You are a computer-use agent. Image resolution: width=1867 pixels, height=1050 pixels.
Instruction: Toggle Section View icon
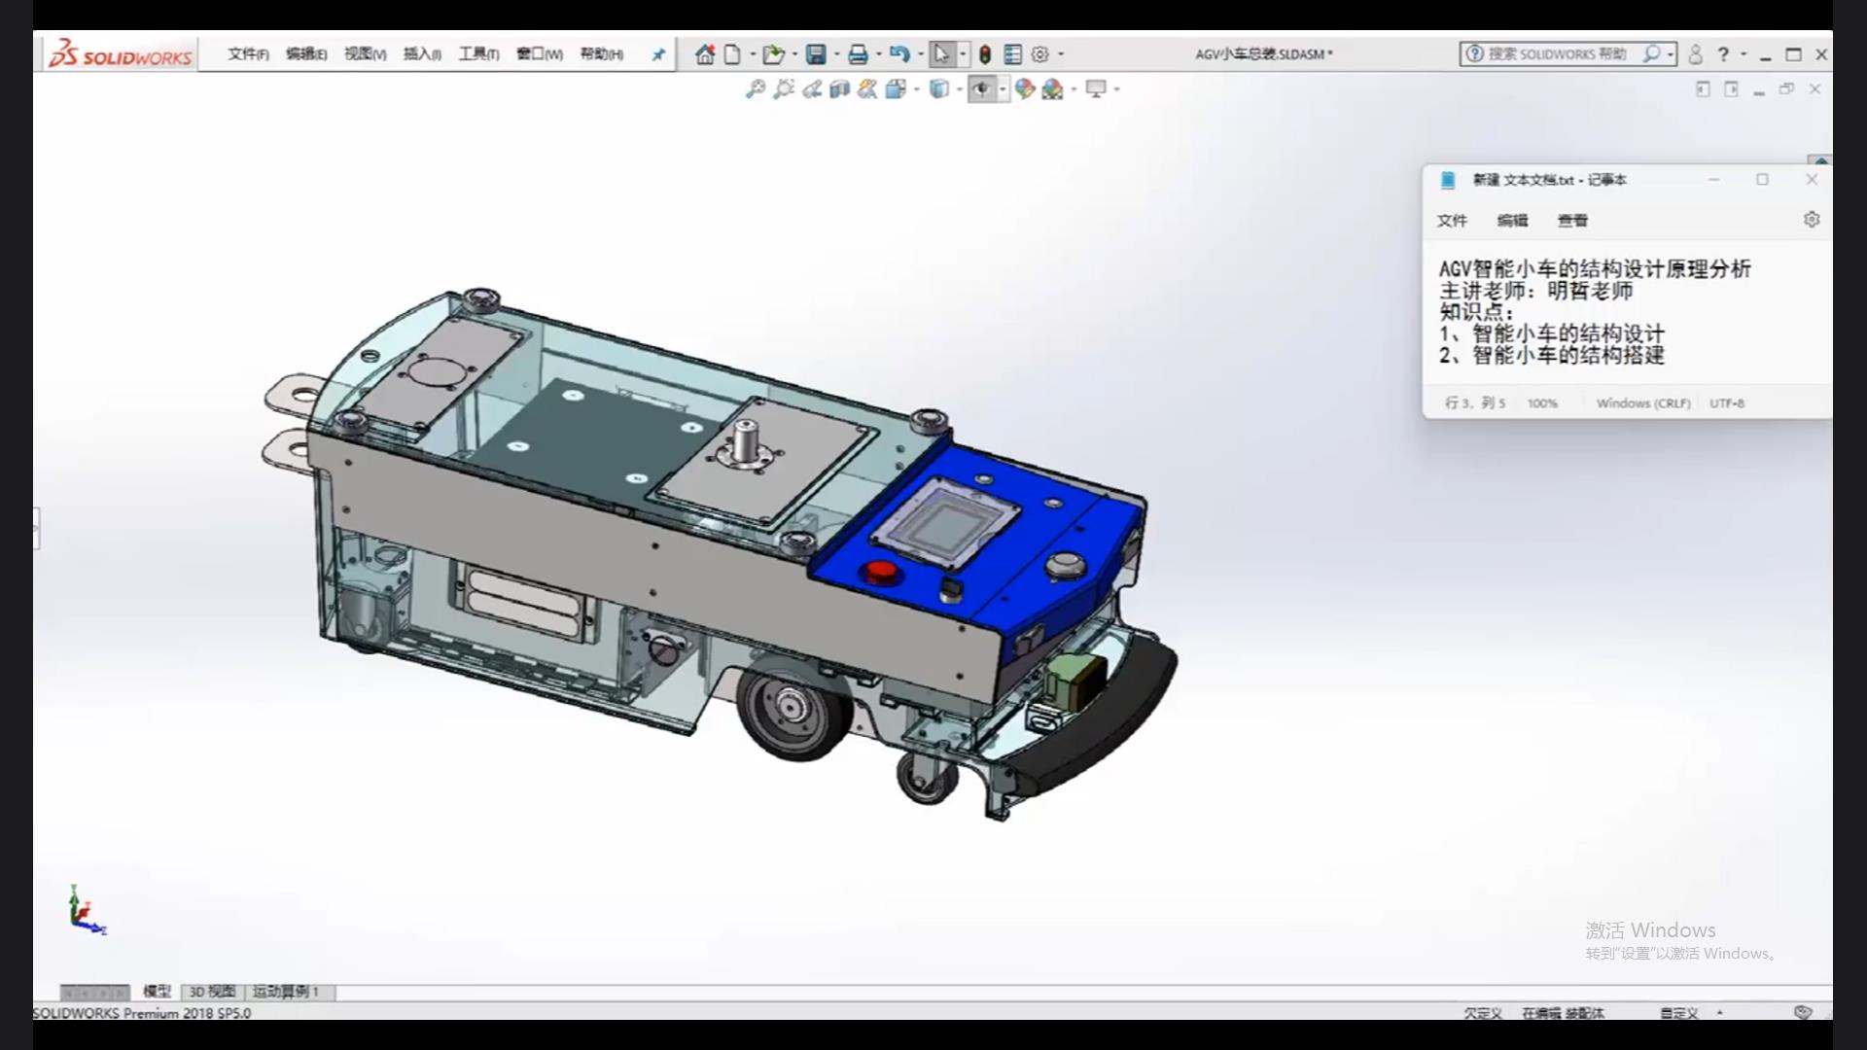click(839, 89)
